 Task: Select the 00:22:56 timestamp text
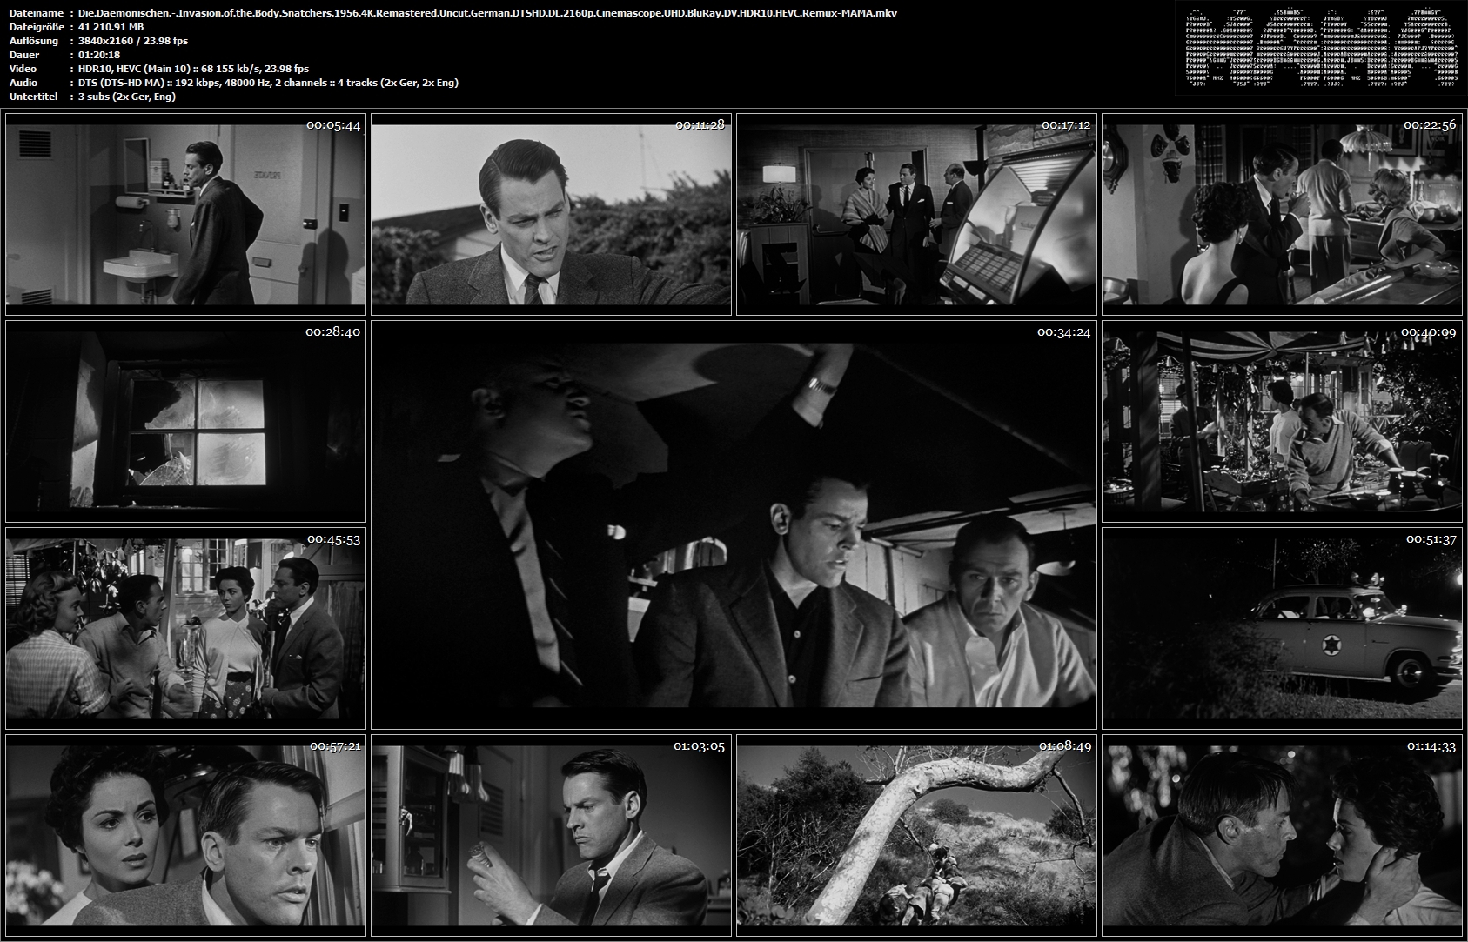[x=1430, y=125]
